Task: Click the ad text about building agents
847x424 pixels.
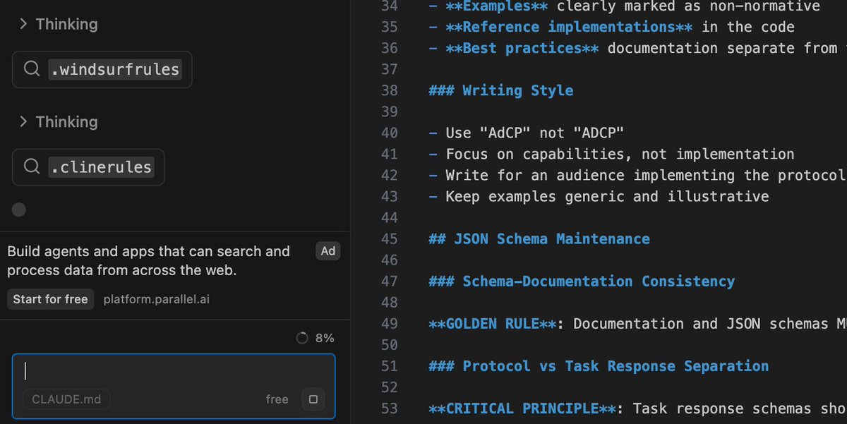Action: click(148, 261)
